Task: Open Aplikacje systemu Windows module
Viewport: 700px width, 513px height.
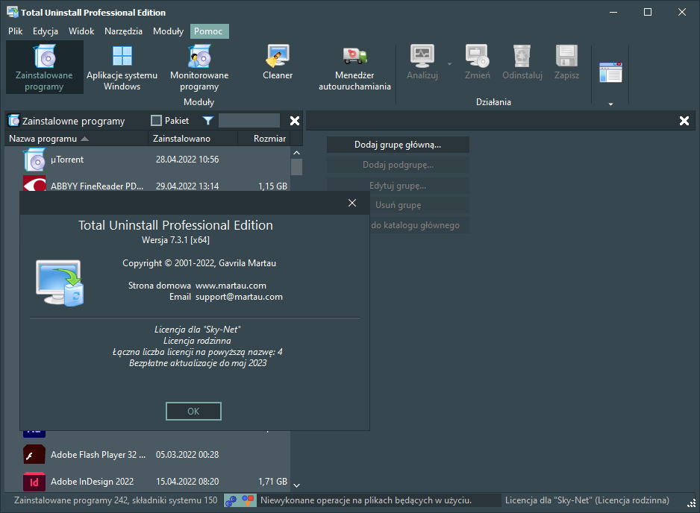Action: point(122,67)
